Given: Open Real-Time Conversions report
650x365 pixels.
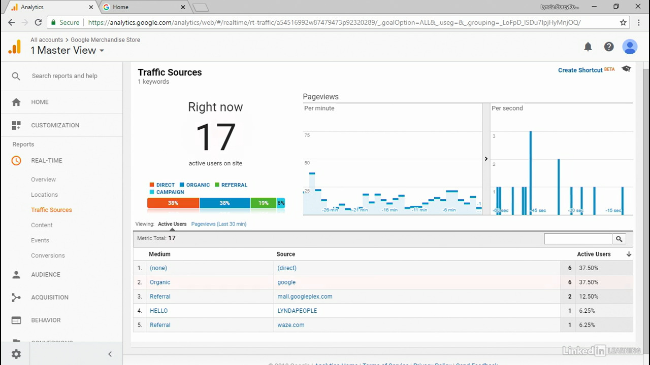Looking at the screenshot, I should (48, 255).
